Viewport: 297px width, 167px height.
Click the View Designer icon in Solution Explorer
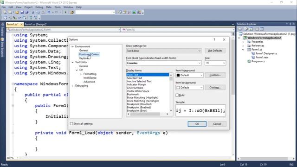(x=262, y=29)
